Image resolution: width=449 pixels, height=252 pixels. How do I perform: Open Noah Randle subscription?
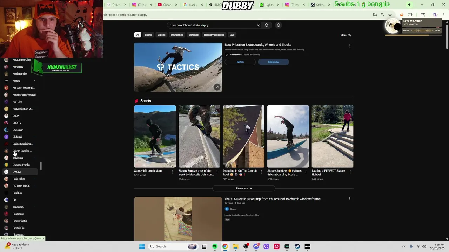coord(19,74)
